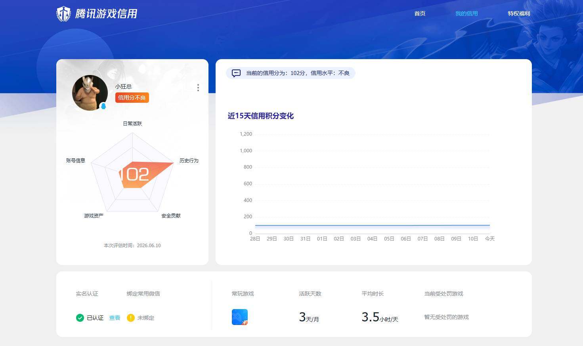Click the 未绑定 WeChat status text
This screenshot has height=346, width=583.
click(x=146, y=318)
